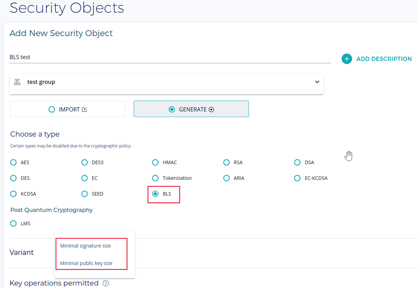Expand the test group dropdown chevron
The image size is (418, 288).
point(317,82)
